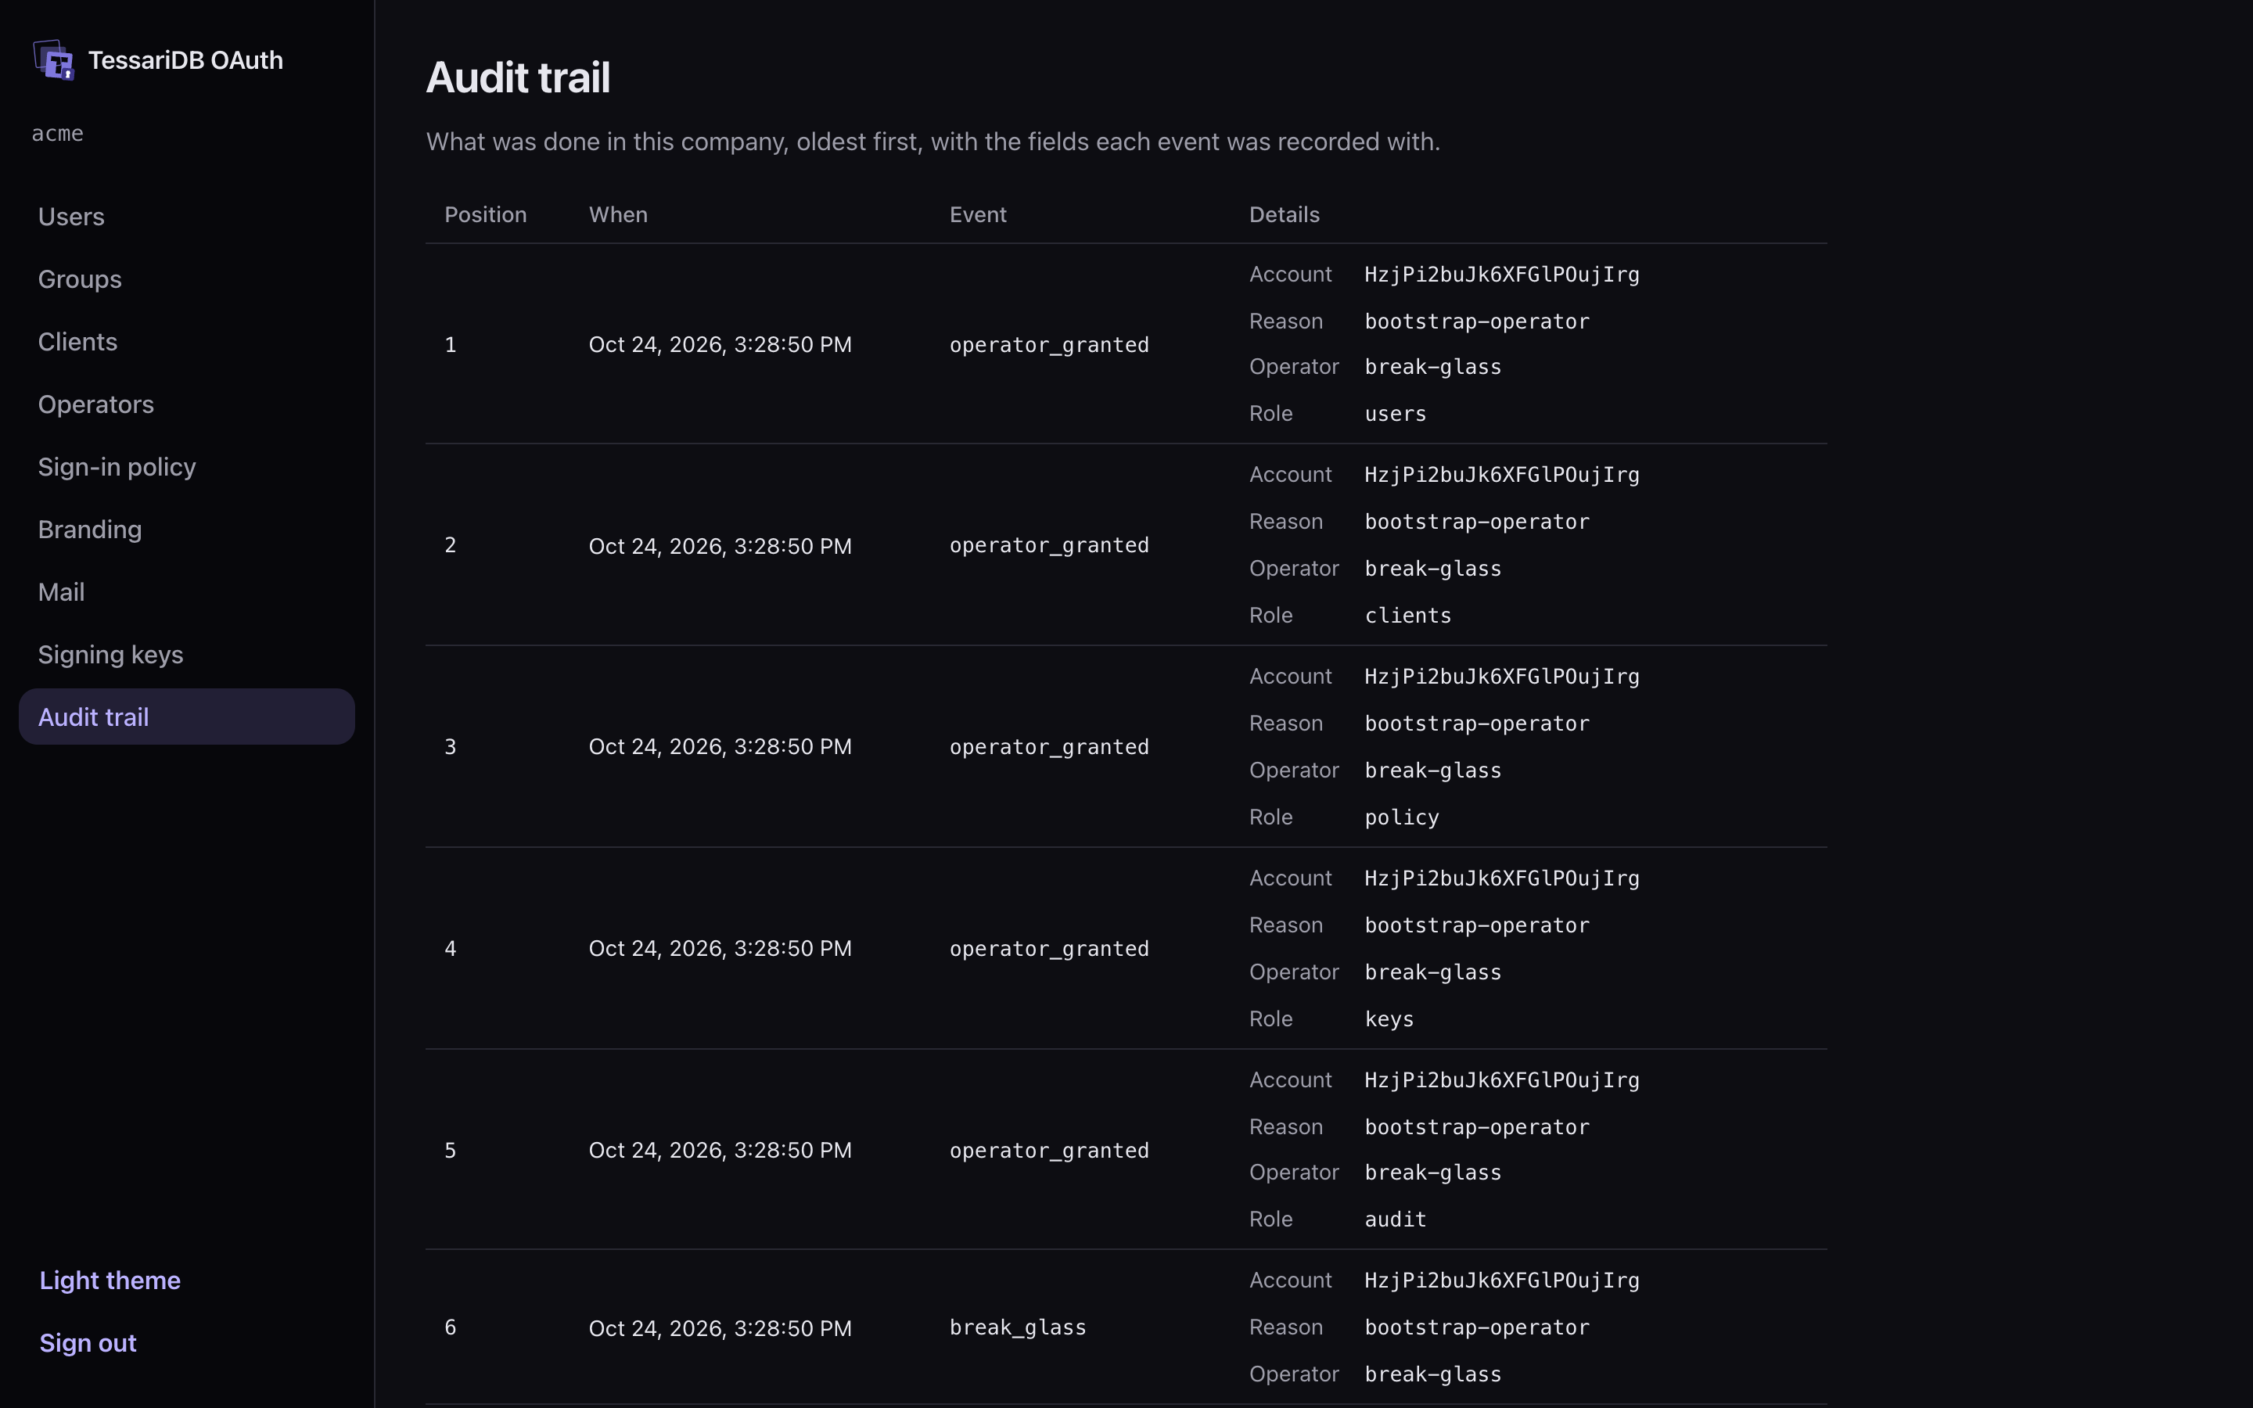Go to Signing keys
The height and width of the screenshot is (1408, 2253).
pos(186,655)
